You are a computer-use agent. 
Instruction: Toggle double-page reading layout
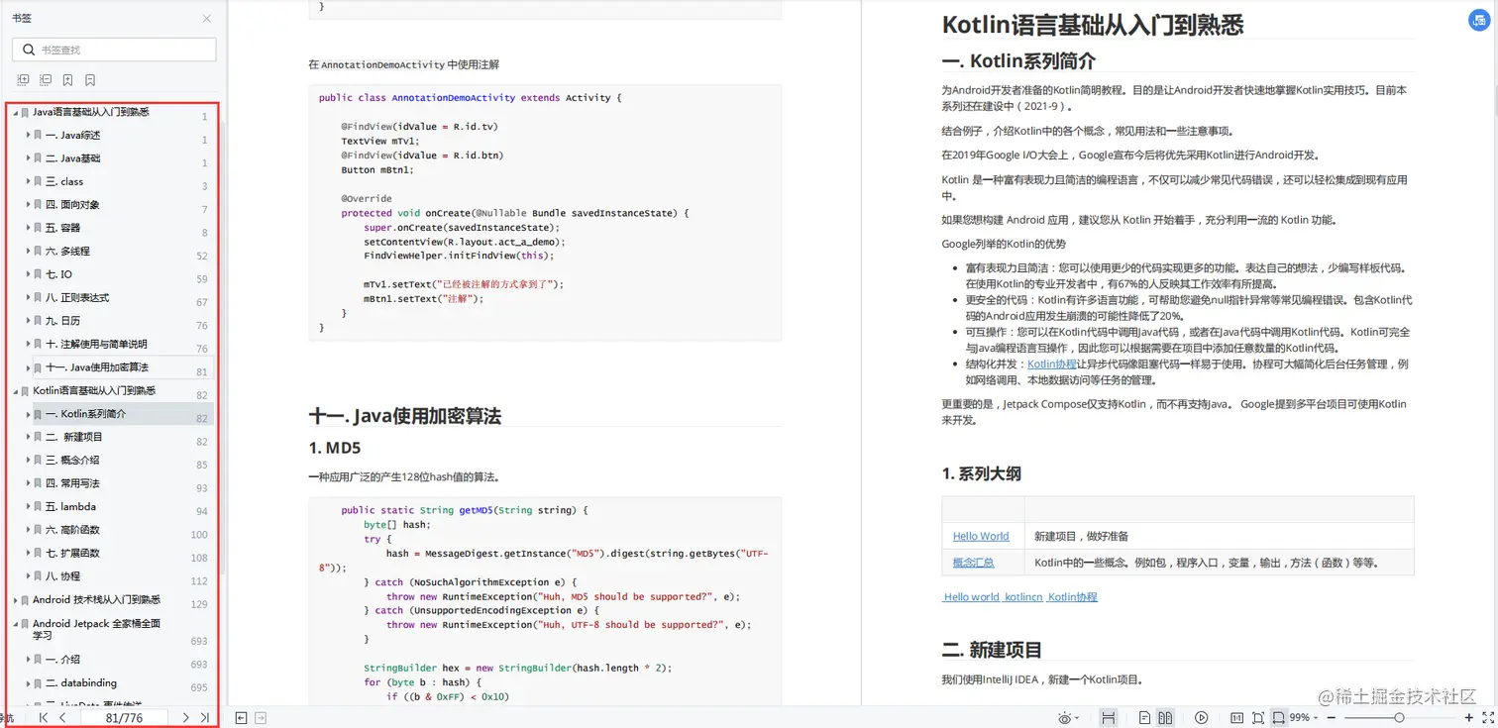click(x=1166, y=717)
